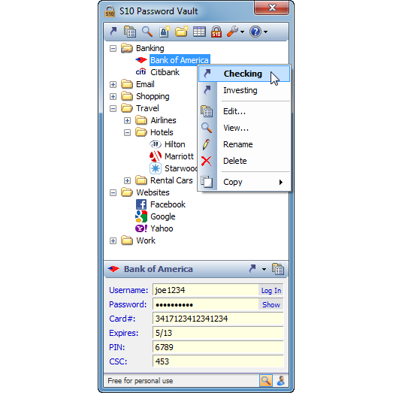
Task: Click the Expires field showing 5/13
Action: pos(218,333)
